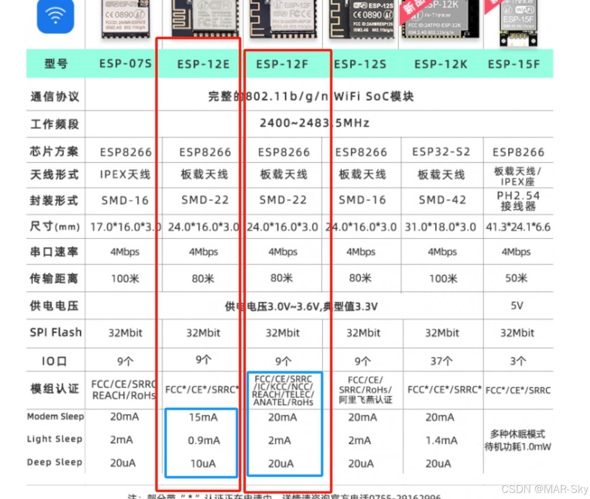Select the IPEX天线 antenna cell
This screenshot has height=499, width=590.
pyautogui.click(x=125, y=175)
